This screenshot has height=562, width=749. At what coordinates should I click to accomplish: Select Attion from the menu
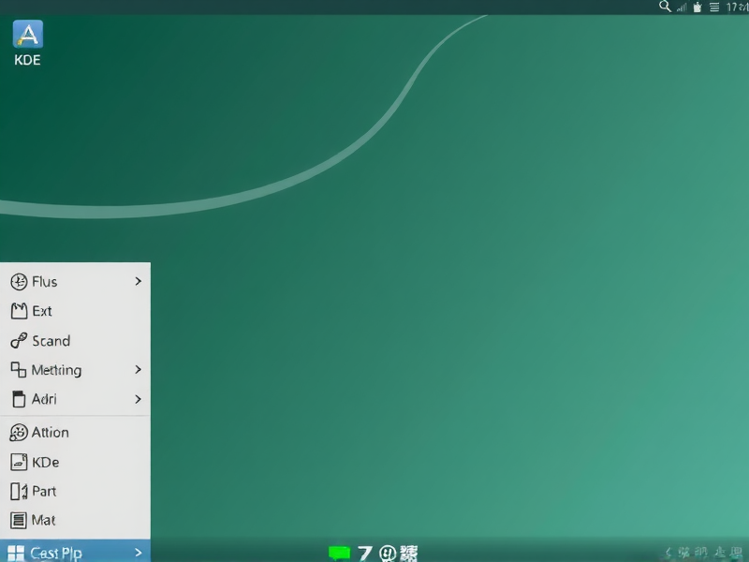pos(51,432)
